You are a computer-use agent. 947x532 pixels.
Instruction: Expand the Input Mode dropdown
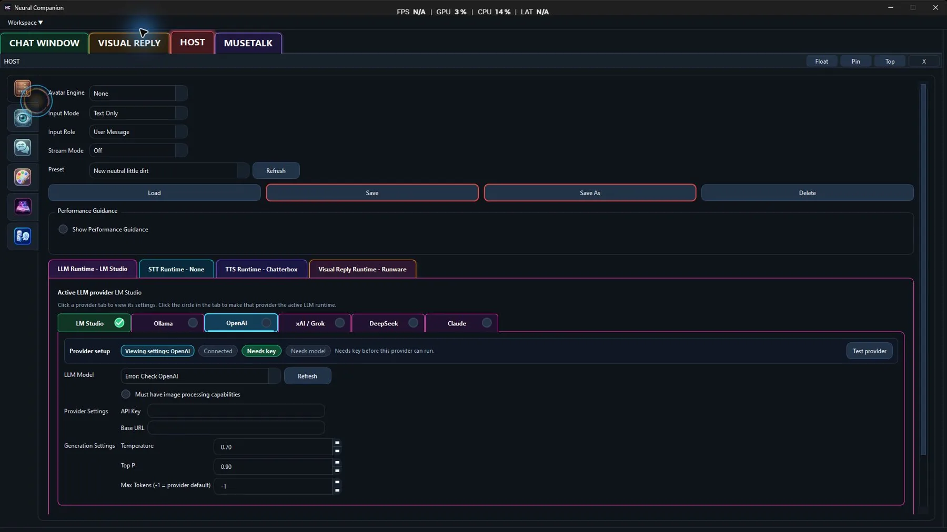181,113
